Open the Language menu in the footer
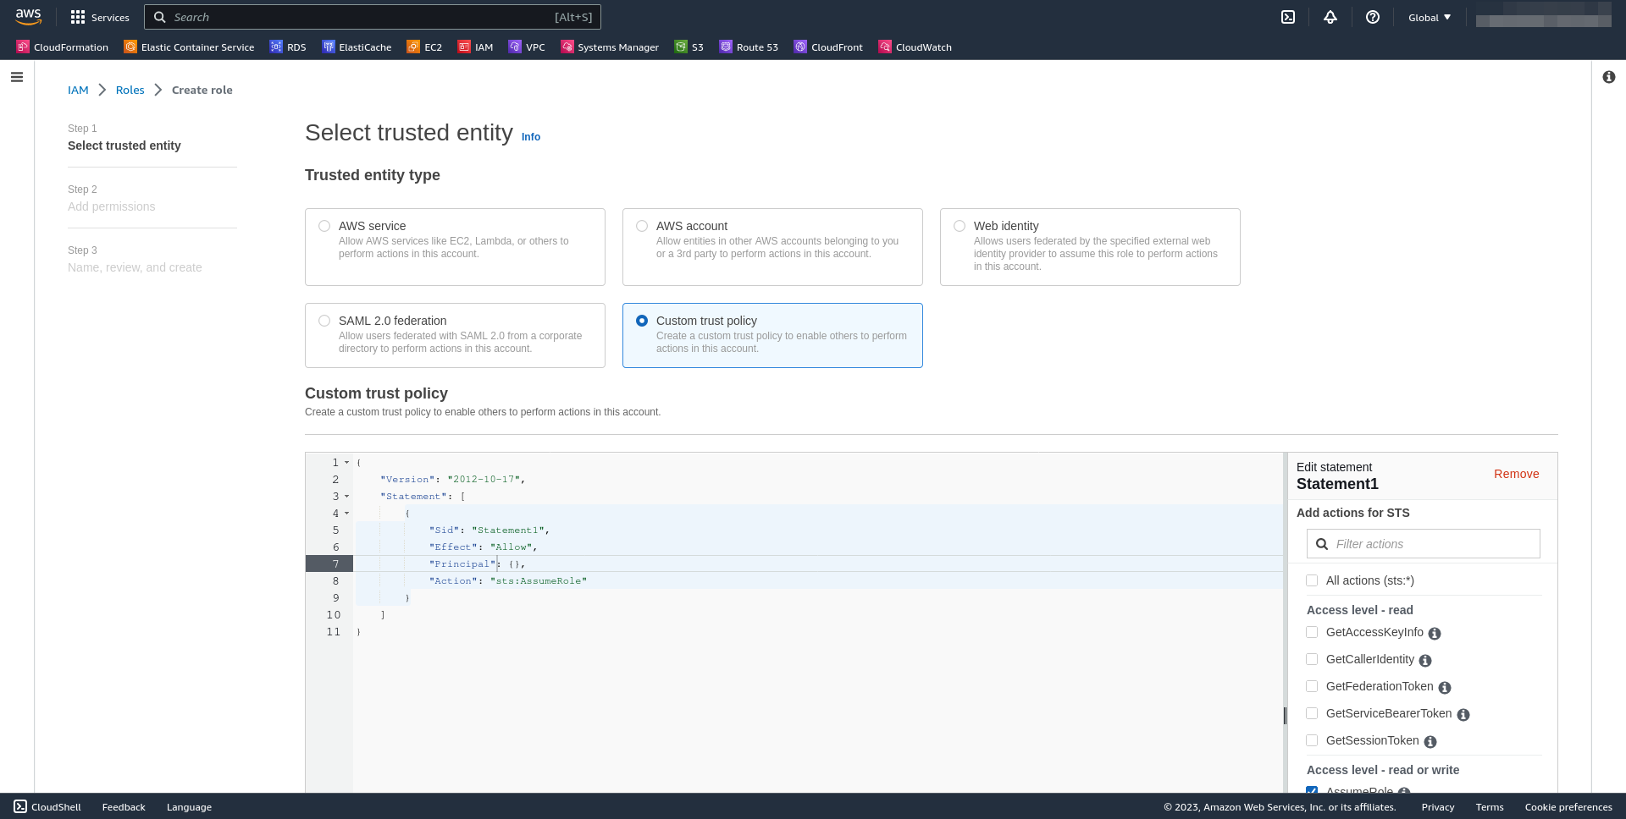This screenshot has width=1626, height=819. [x=189, y=807]
